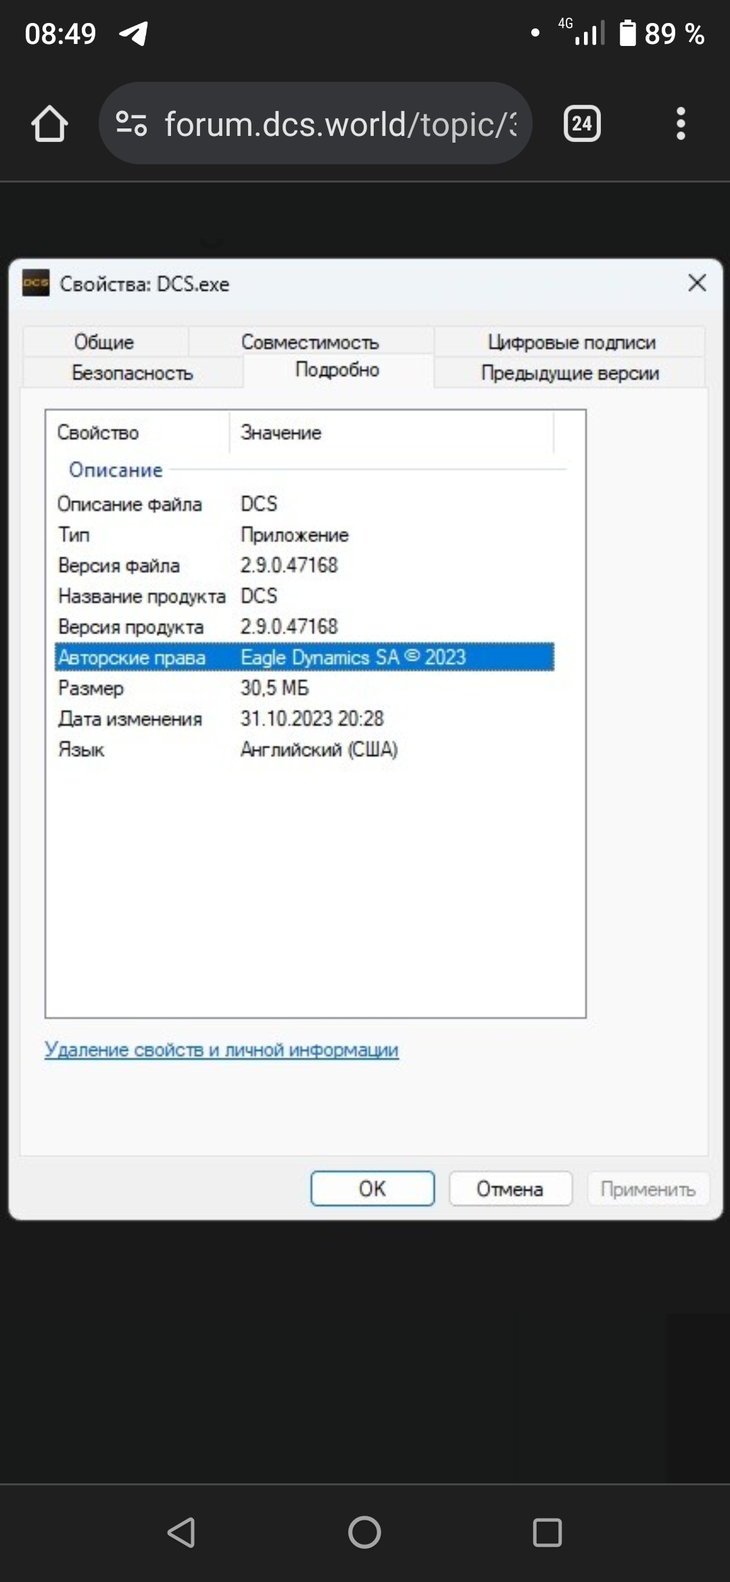Screen dimensions: 730x1582
Task: Click the OK button
Action: pos(372,1189)
